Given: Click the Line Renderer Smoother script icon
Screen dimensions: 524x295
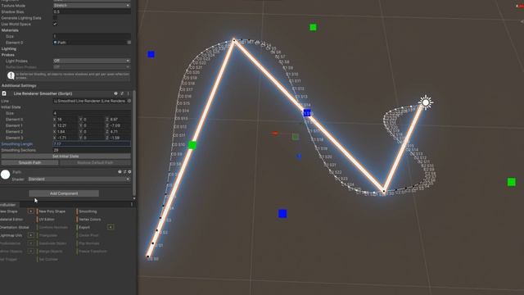Looking at the screenshot, I should (x=4, y=93).
